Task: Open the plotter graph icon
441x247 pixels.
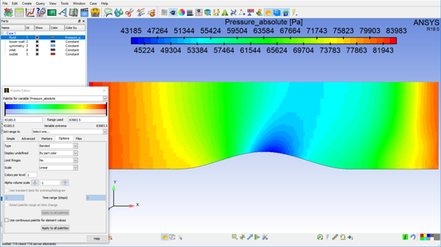Action: point(30,13)
